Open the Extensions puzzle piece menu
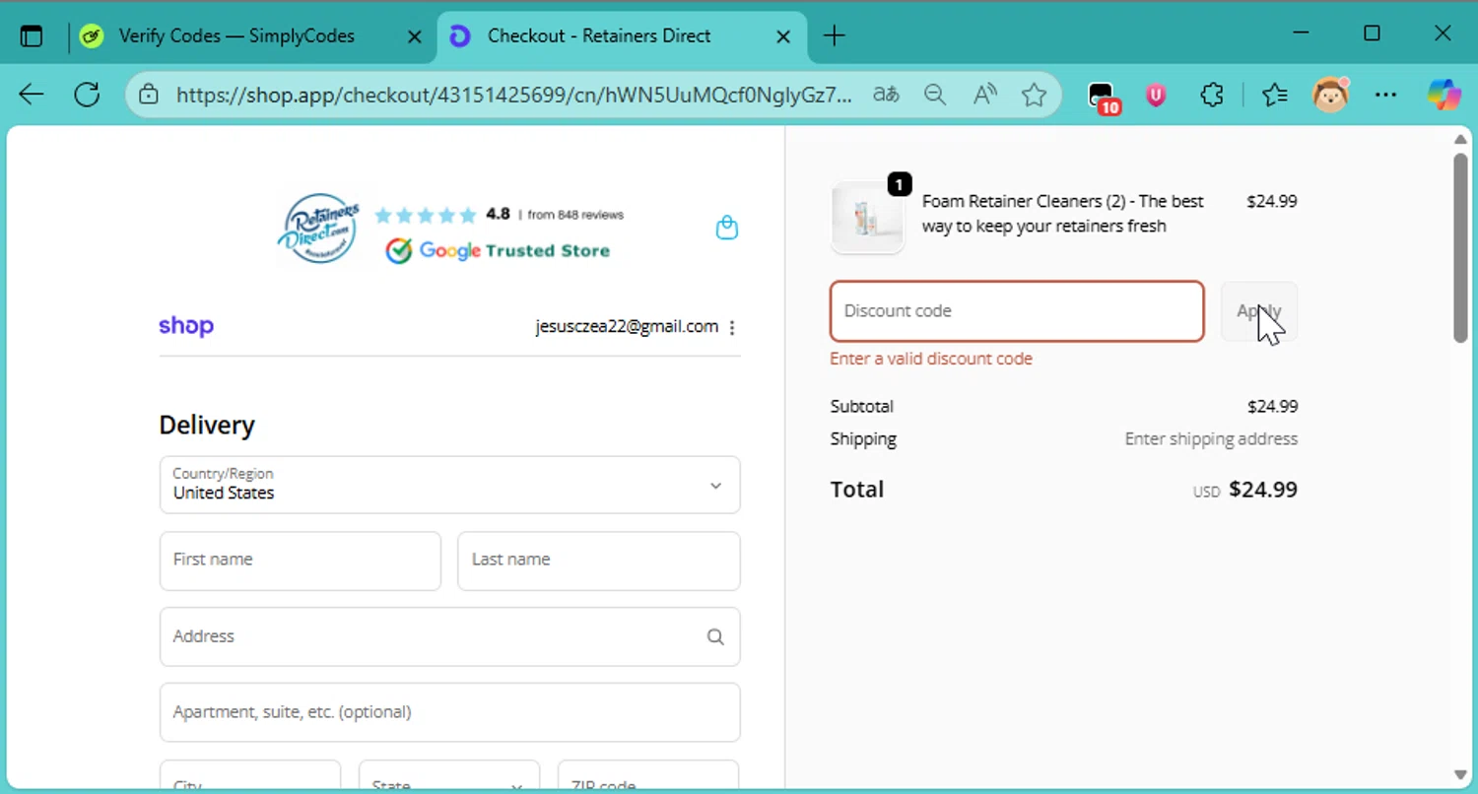Viewport: 1478px width, 794px height. point(1212,95)
